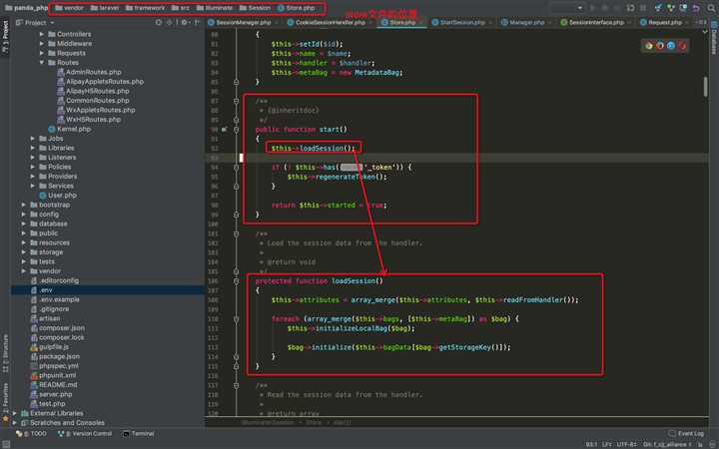The height and width of the screenshot is (449, 719).
Task: Open the Chrome browser preview icon
Action: click(x=648, y=45)
